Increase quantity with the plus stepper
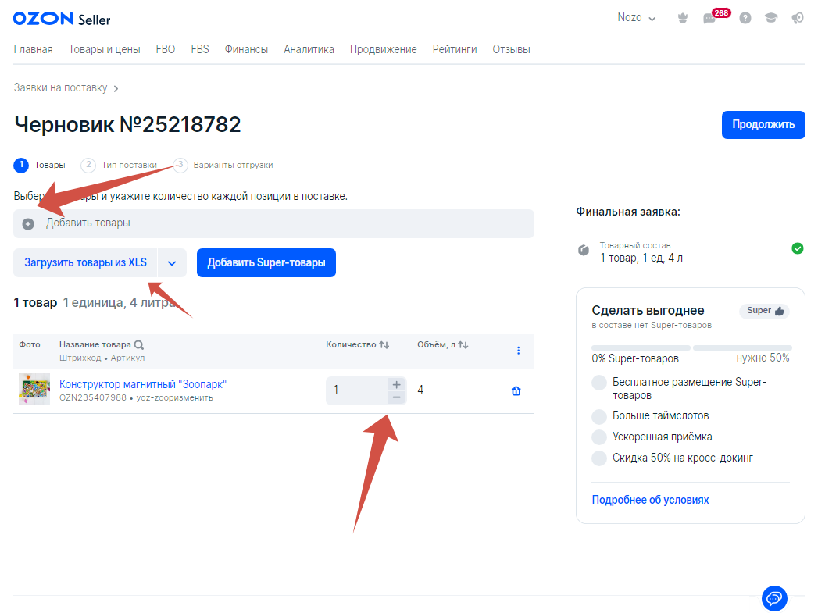The image size is (818, 613). (396, 385)
